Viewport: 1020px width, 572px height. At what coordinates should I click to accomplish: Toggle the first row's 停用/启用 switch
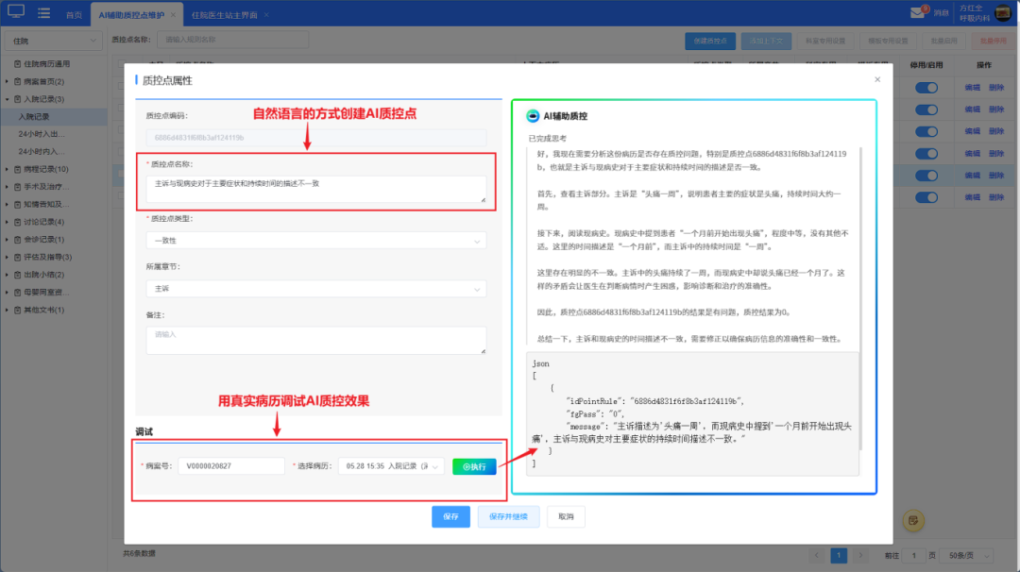pos(926,87)
